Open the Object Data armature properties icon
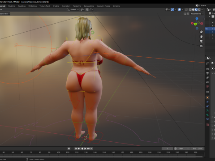The width and height of the screenshot is (215, 161). (207, 110)
